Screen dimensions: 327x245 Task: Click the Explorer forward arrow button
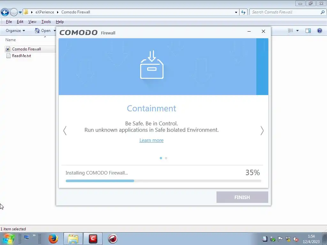tap(14, 12)
